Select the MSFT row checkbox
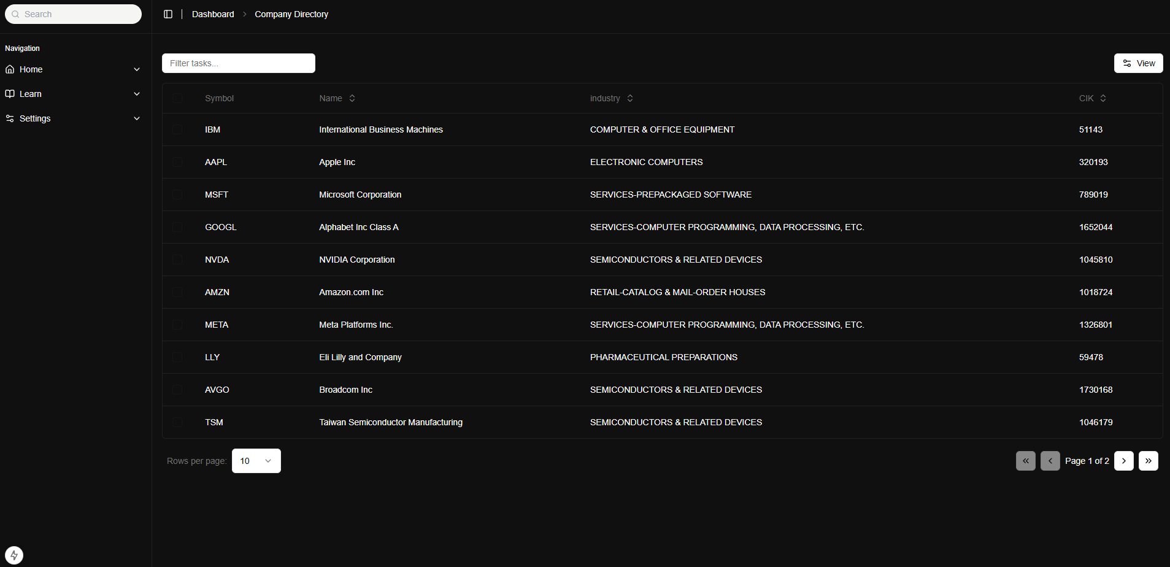The width and height of the screenshot is (1170, 567). 177,195
